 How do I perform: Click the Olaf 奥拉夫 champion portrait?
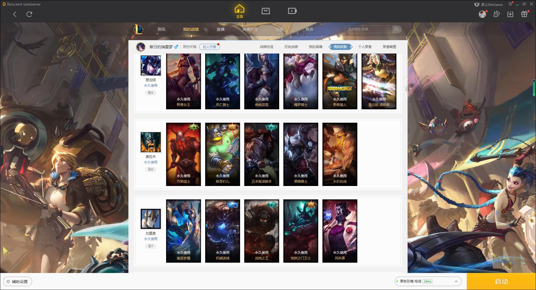click(x=151, y=142)
